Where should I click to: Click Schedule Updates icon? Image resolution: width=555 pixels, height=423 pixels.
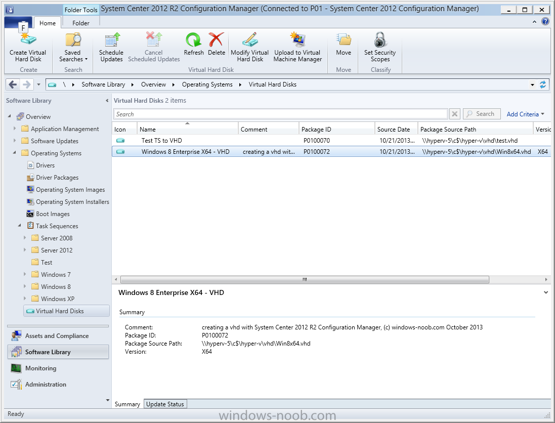112,39
